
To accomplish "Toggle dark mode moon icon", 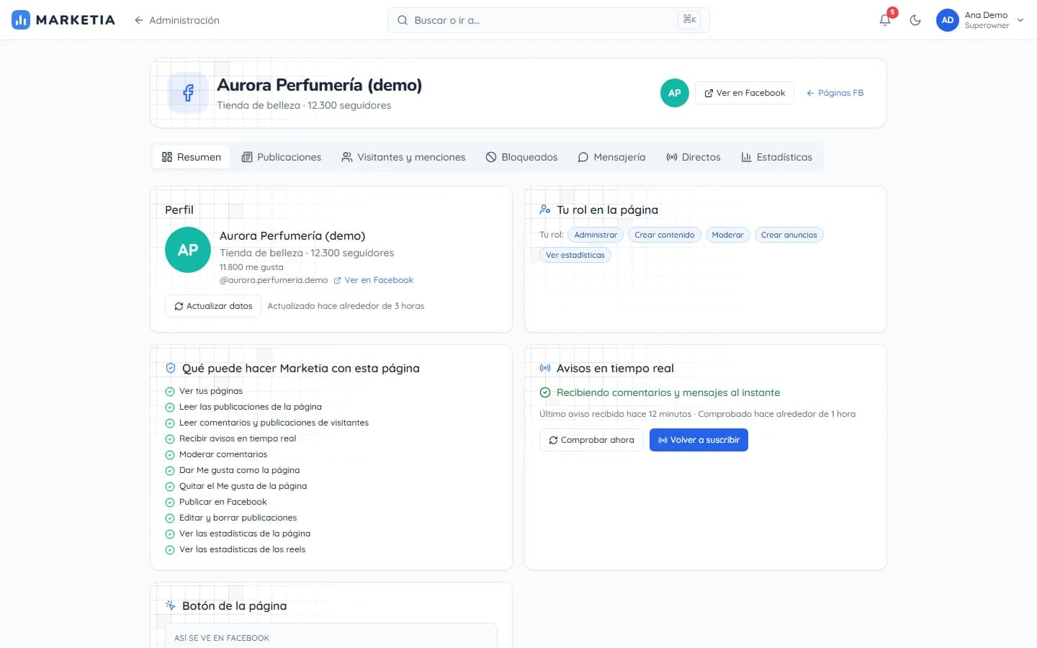I will [x=915, y=20].
